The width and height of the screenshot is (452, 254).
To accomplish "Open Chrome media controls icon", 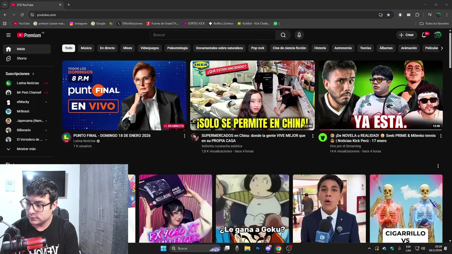I will [x=430, y=15].
